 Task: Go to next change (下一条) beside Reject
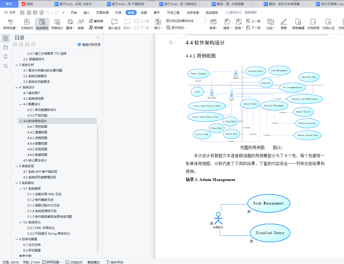[253, 28]
